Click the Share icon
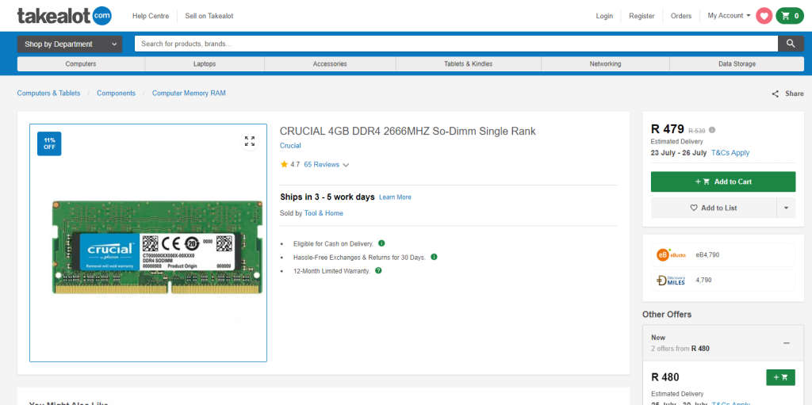812x405 pixels. click(x=776, y=94)
